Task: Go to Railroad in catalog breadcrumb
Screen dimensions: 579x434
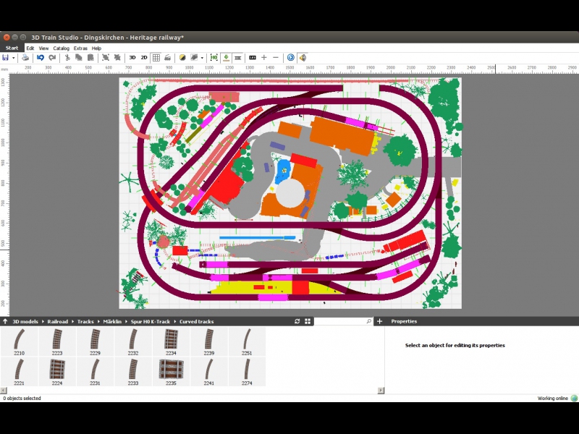Action: (x=58, y=321)
